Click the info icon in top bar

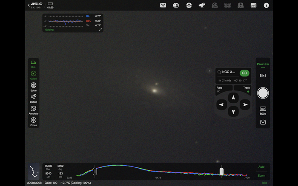tap(266, 6)
